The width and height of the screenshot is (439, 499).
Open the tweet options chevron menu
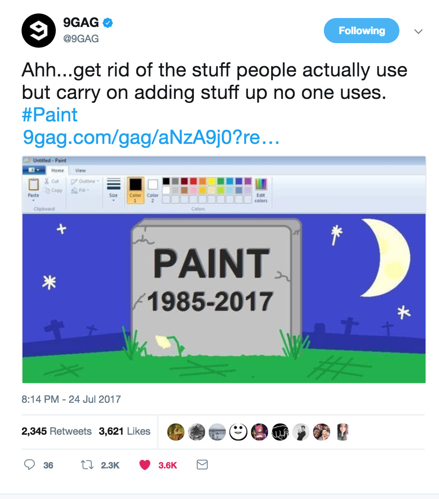[418, 31]
